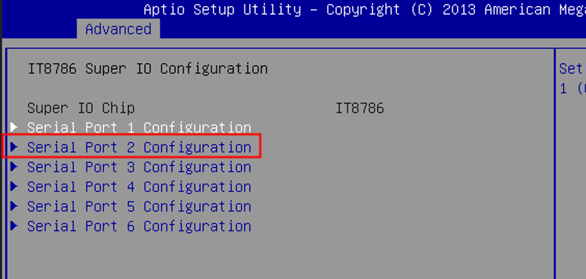The width and height of the screenshot is (586, 279).
Task: Switch to the Advanced tab
Action: (x=118, y=29)
